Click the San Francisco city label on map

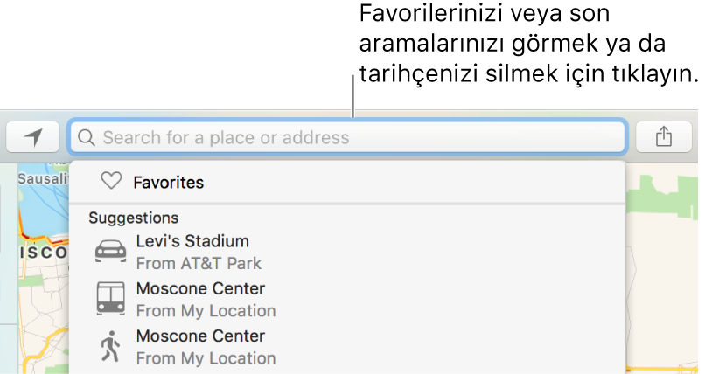tap(44, 253)
